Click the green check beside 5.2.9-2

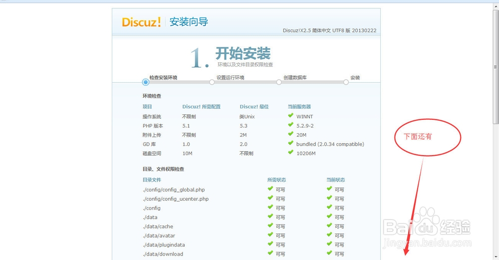(x=290, y=125)
